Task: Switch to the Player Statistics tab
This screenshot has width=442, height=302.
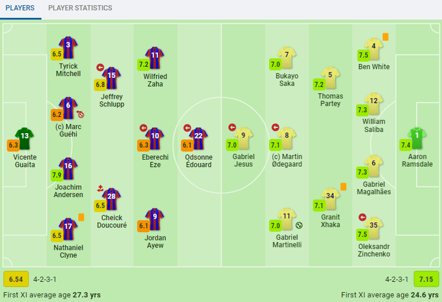Action: [80, 8]
